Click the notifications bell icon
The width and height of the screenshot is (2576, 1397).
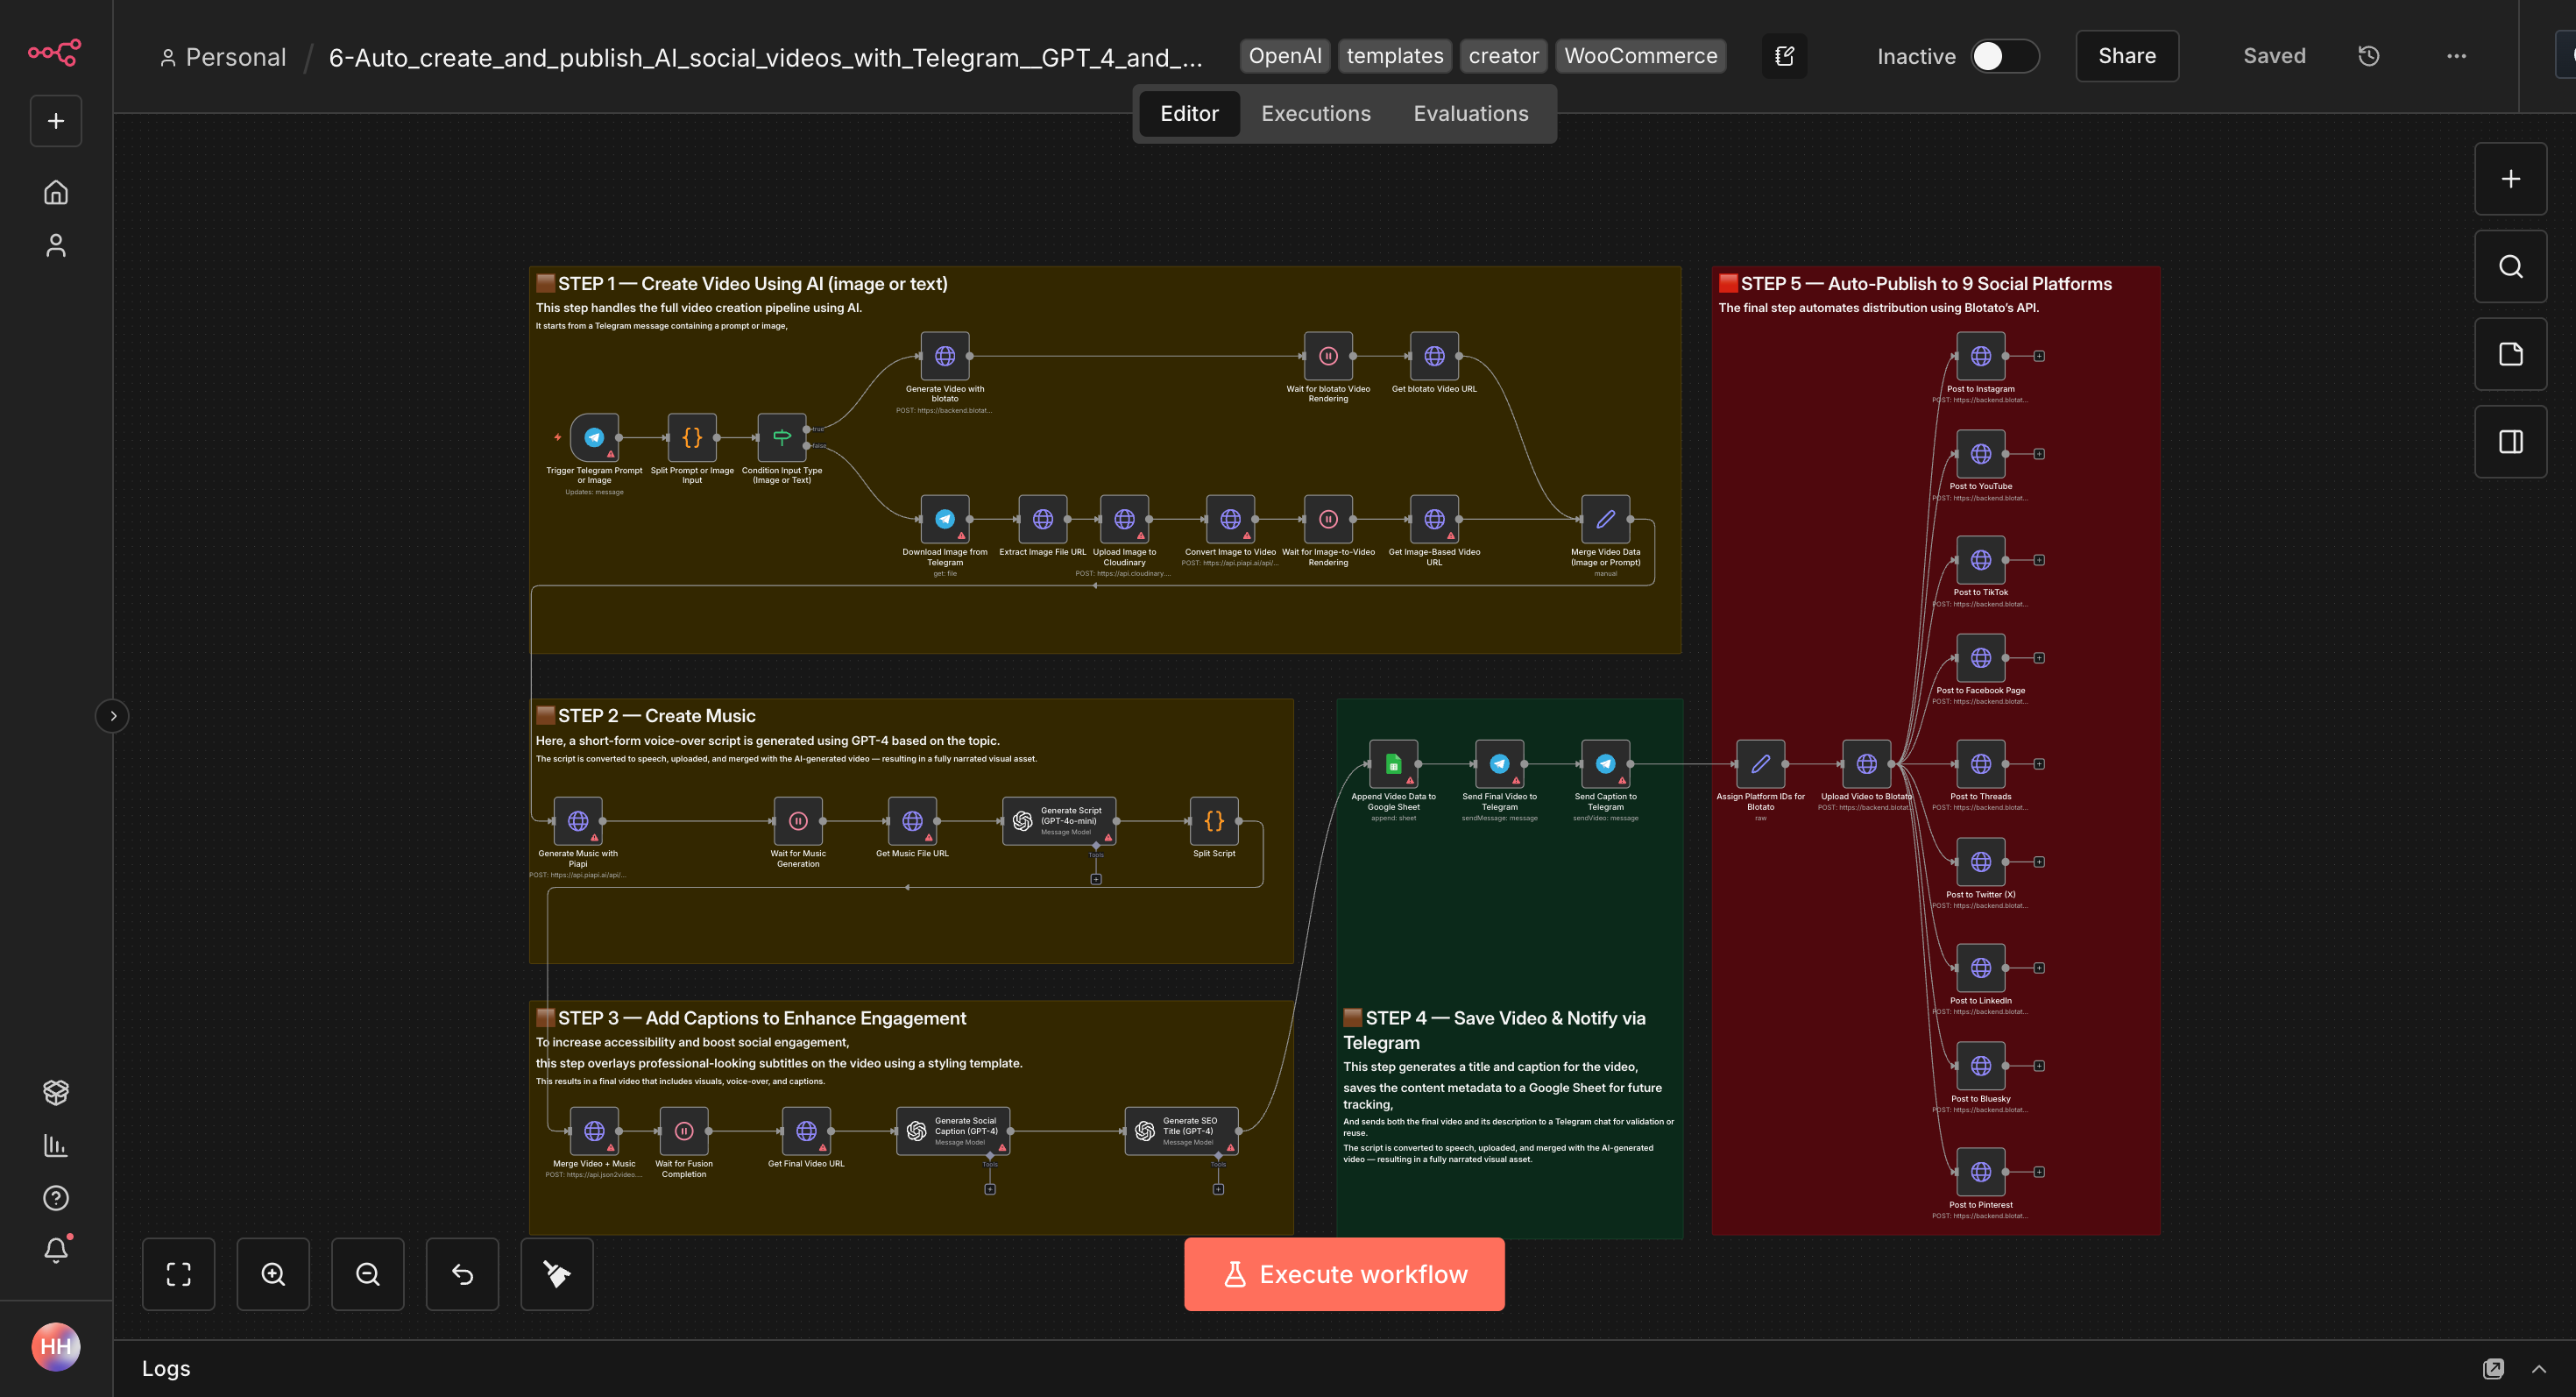point(56,1249)
